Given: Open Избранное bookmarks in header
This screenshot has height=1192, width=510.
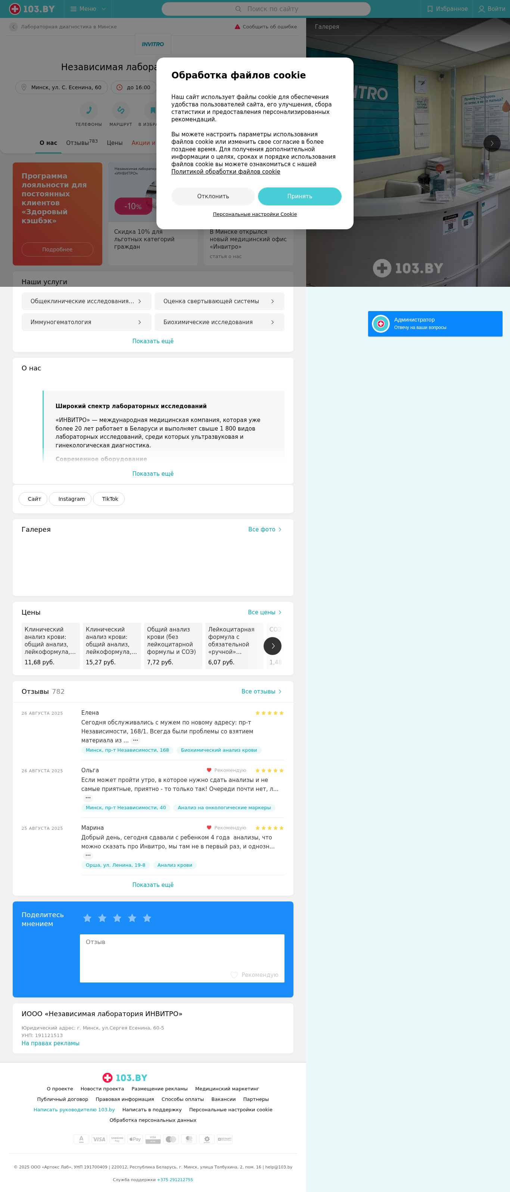Looking at the screenshot, I should tap(447, 9).
